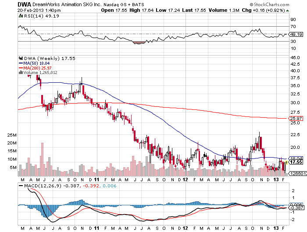Click the black MACD line marker before MACD(12,26,9)

click(x=21, y=186)
